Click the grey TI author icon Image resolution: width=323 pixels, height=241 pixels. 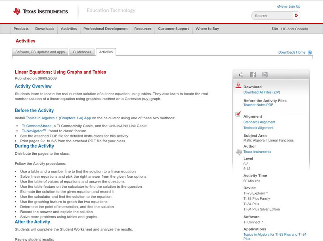click(239, 152)
